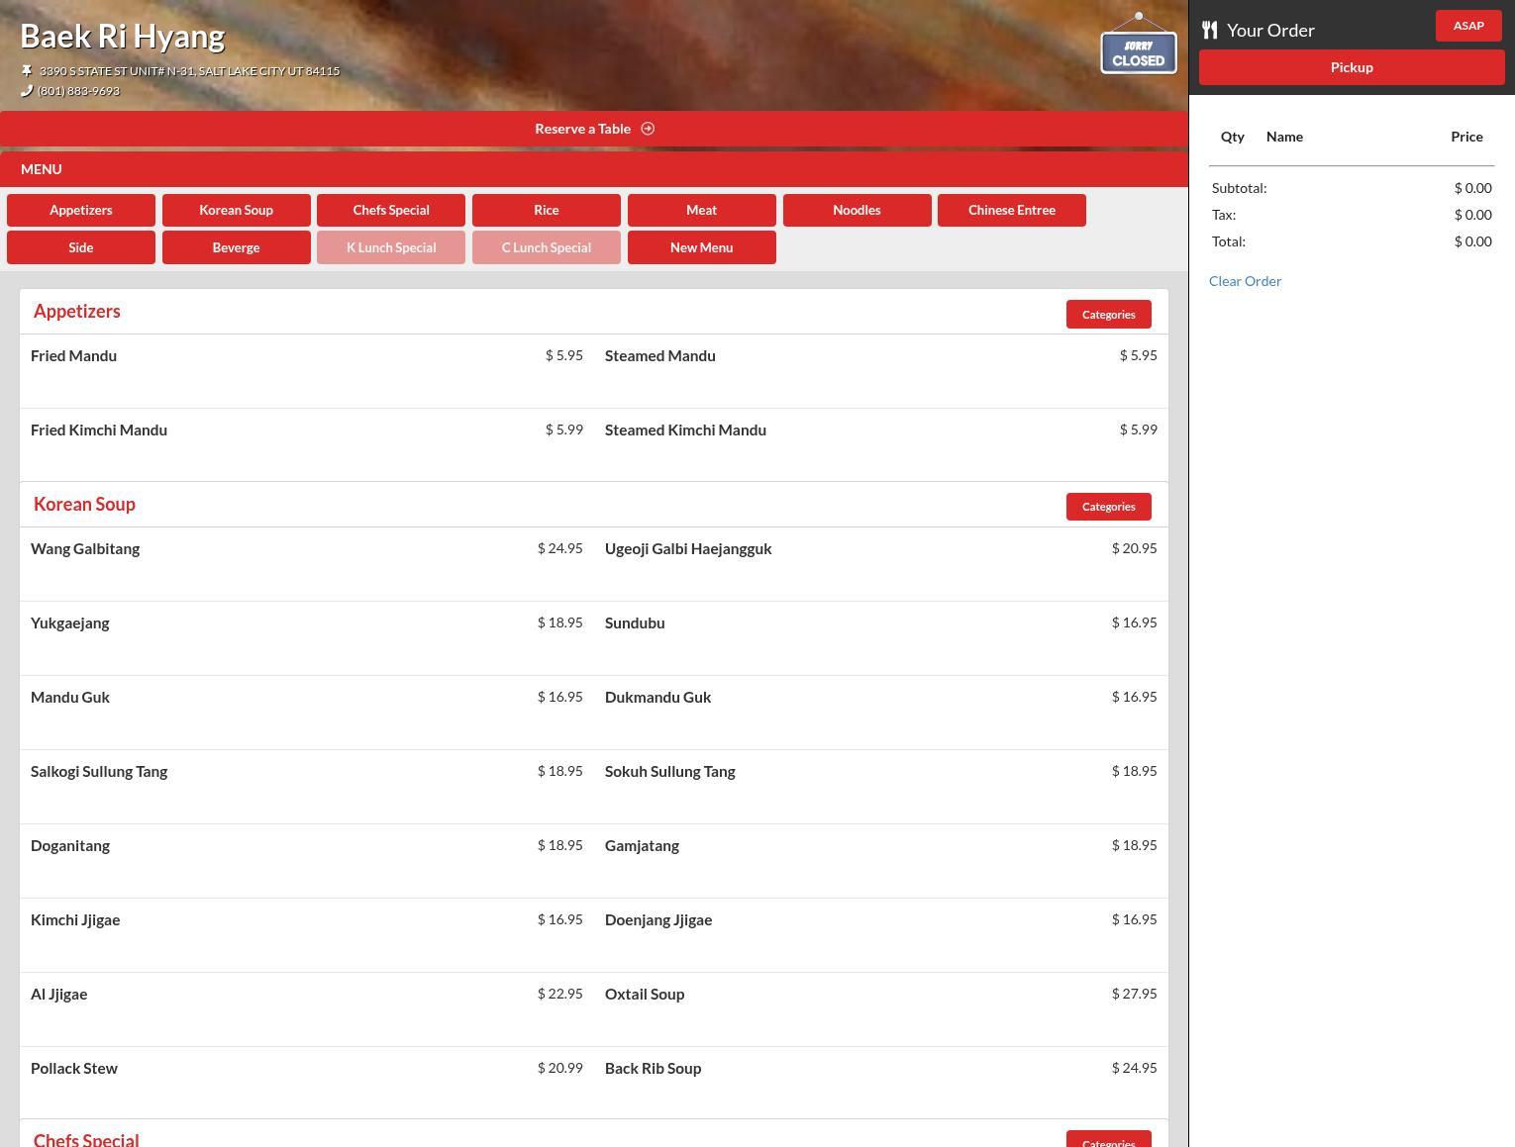Toggle the Pickup order type button
Image resolution: width=1515 pixels, height=1147 pixels.
coord(1351,67)
